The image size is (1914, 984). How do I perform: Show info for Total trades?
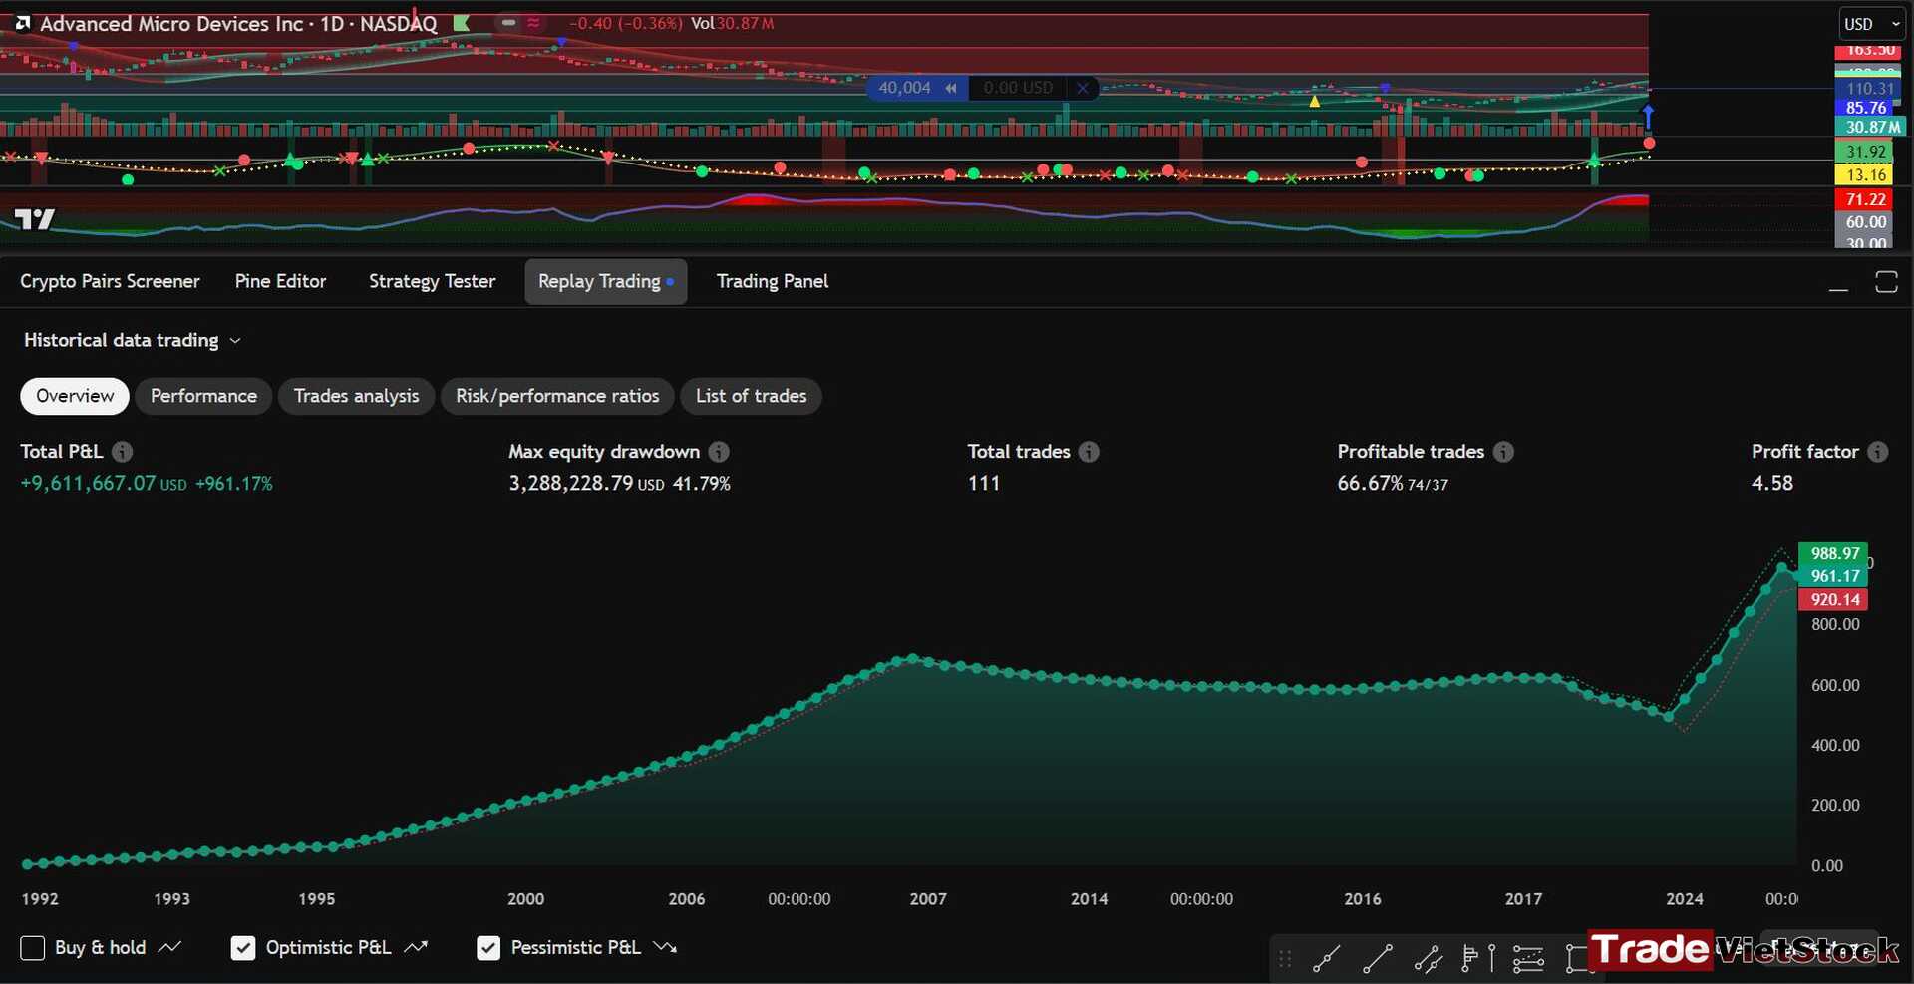[x=1089, y=452]
